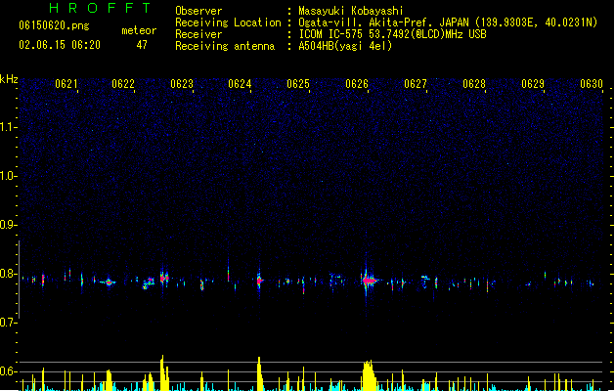Click the A504HB(yagi 4el) antenna text
Screen dimensions: 615x391
[345, 46]
